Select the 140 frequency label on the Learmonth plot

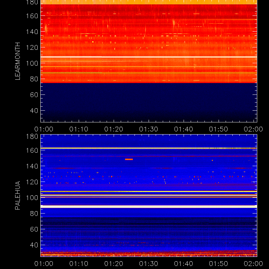click(32, 32)
